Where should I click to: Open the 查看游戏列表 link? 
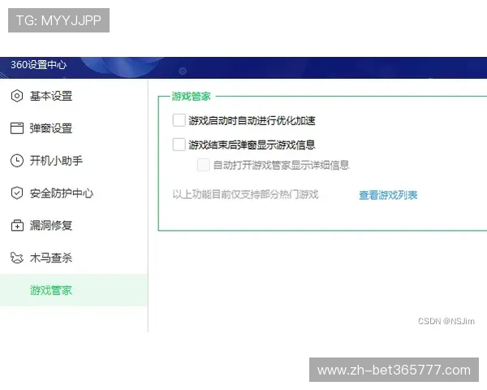[388, 195]
